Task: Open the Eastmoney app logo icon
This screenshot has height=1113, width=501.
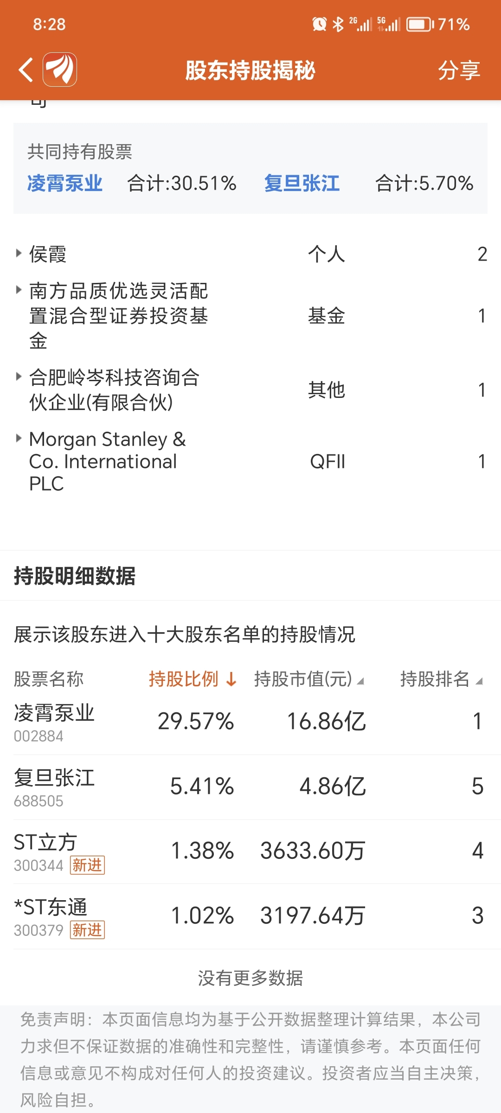Action: (x=60, y=70)
